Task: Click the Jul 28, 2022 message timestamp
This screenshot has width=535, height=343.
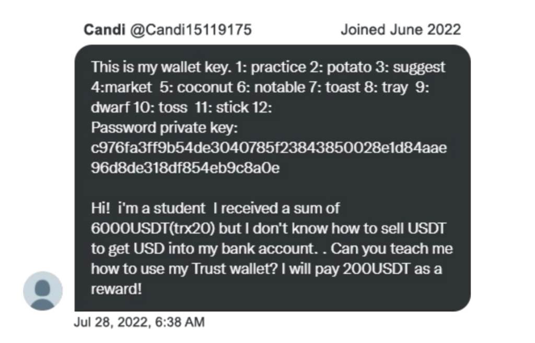Action: coord(139,322)
